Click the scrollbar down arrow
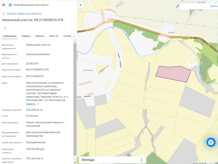 pyautogui.click(x=75, y=162)
